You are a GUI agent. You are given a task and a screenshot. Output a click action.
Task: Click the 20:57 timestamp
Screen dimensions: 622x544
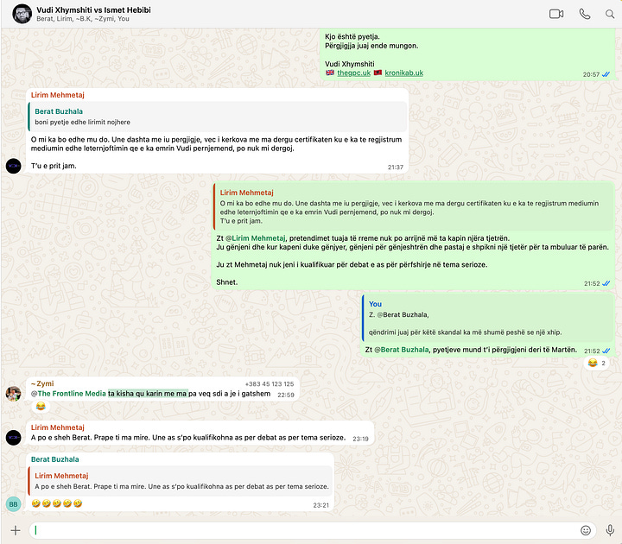click(x=591, y=74)
